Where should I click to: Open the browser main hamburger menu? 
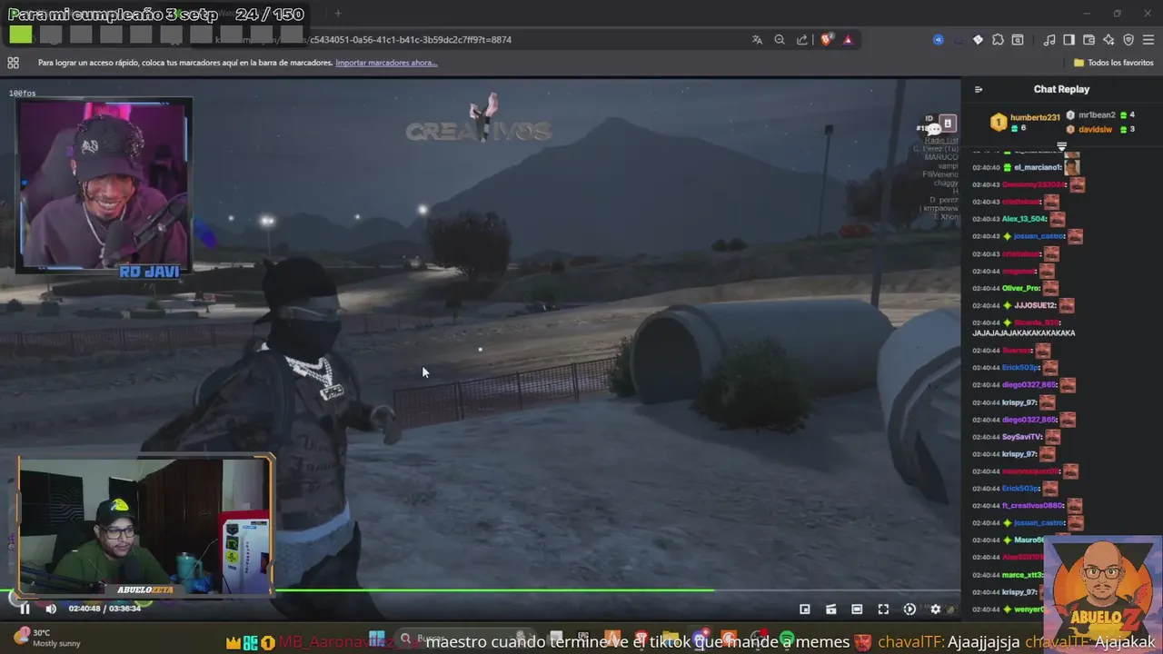coord(1148,40)
